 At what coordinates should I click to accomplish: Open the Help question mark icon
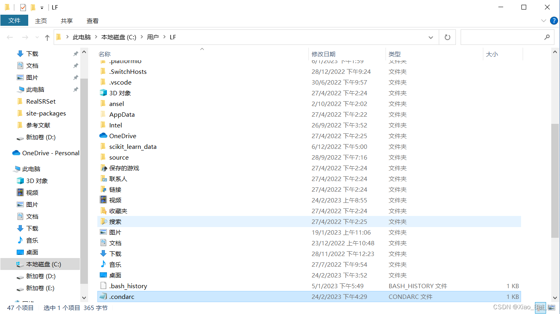tap(554, 21)
